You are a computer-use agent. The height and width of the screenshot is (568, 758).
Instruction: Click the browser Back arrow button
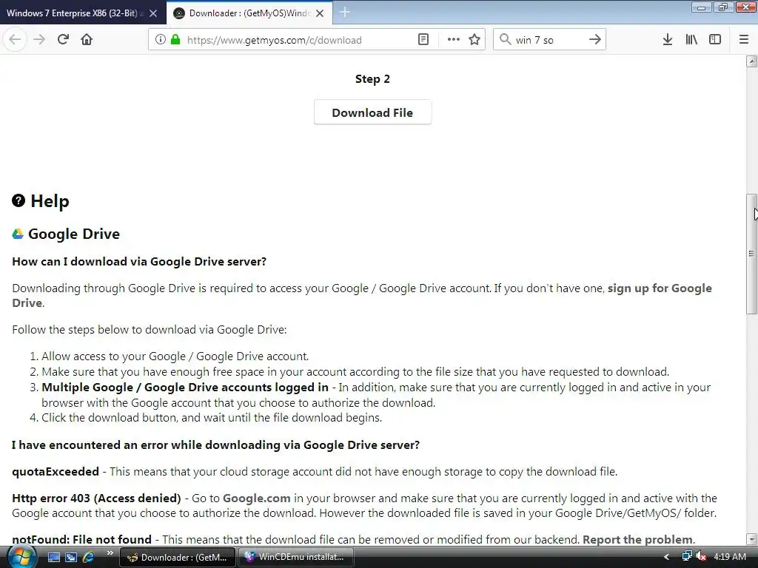click(15, 40)
